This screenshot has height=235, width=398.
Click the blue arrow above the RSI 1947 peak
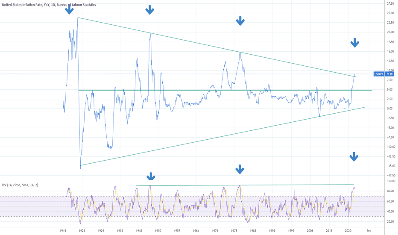click(151, 176)
